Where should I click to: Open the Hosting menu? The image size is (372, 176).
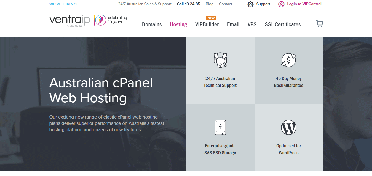[x=178, y=24]
